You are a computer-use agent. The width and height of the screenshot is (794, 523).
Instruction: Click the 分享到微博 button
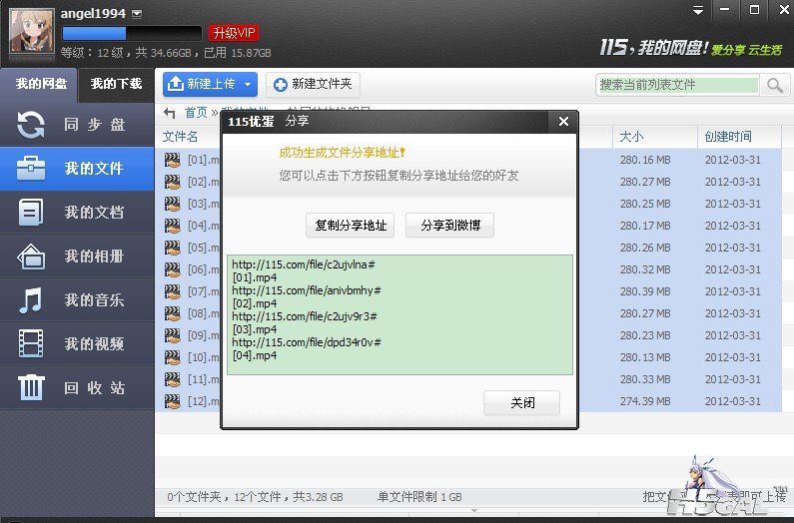pos(449,226)
